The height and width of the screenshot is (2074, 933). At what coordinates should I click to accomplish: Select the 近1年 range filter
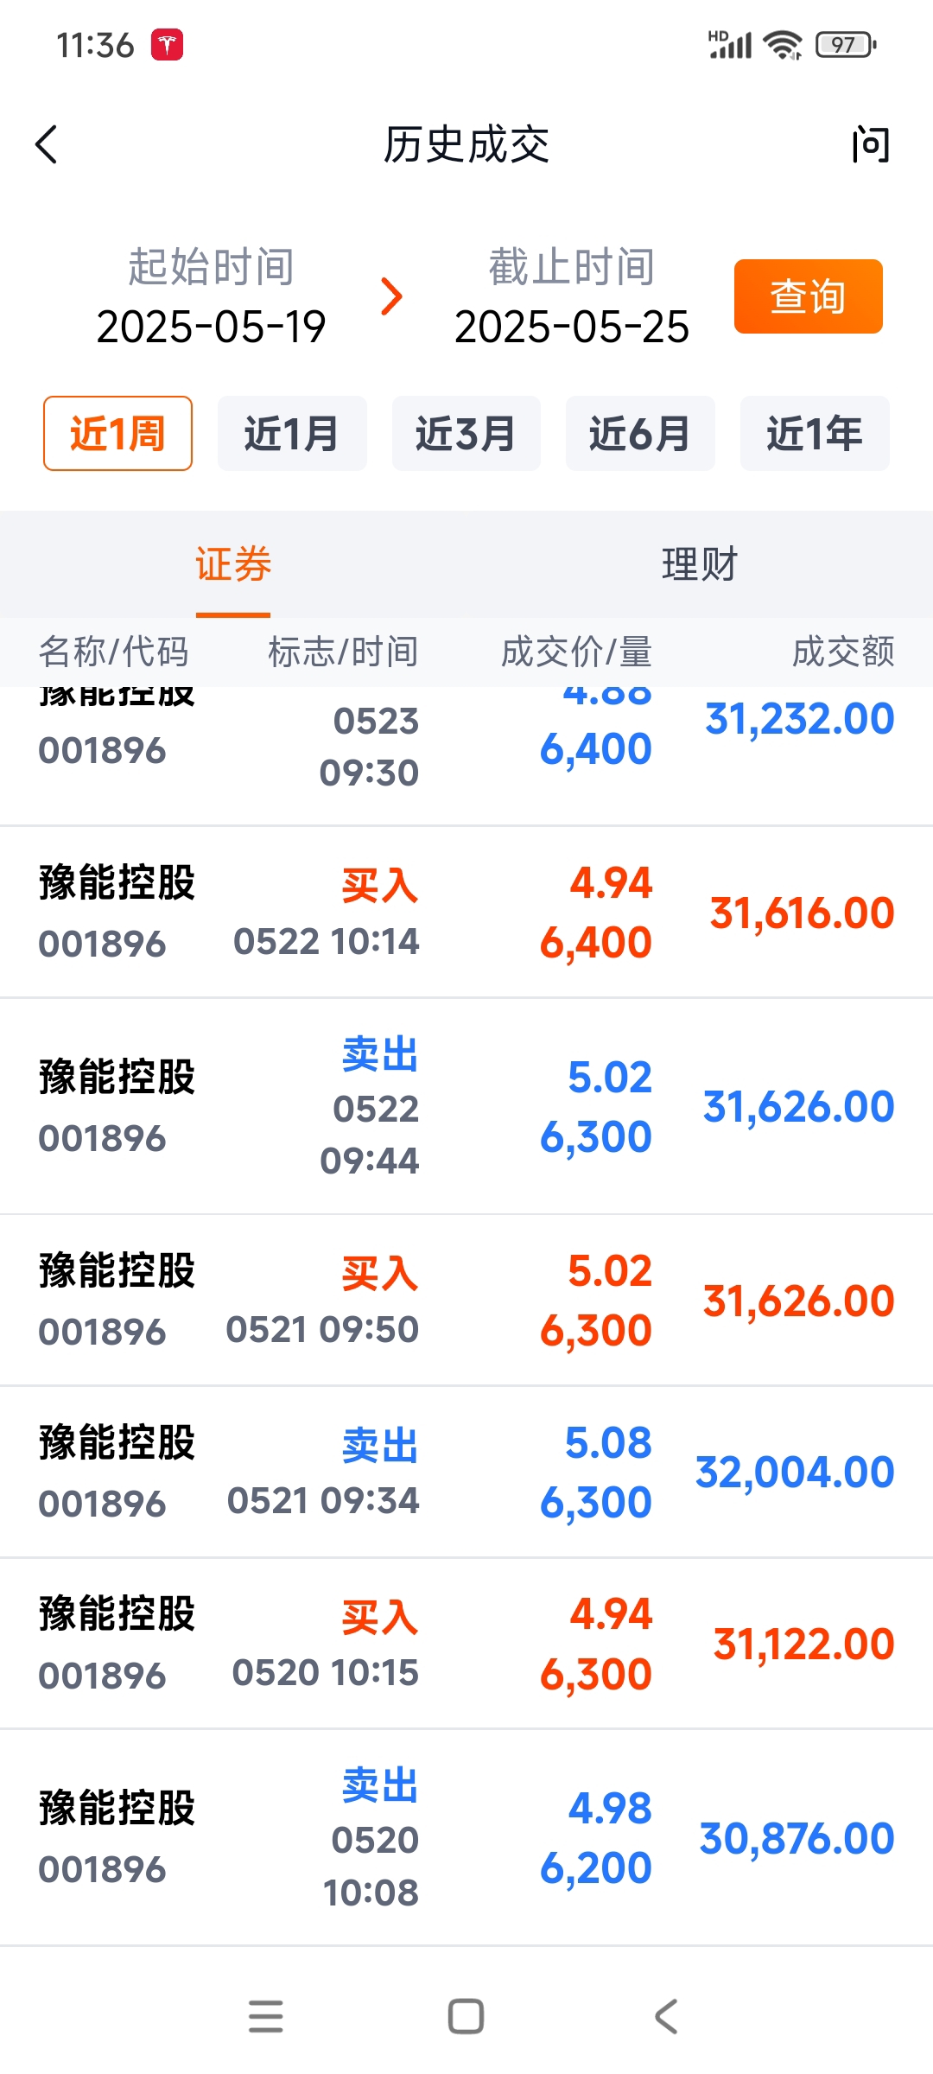815,433
